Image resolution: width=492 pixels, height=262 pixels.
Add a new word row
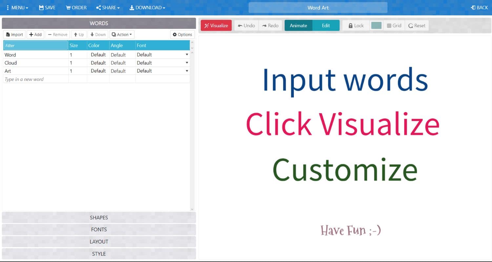pos(35,34)
